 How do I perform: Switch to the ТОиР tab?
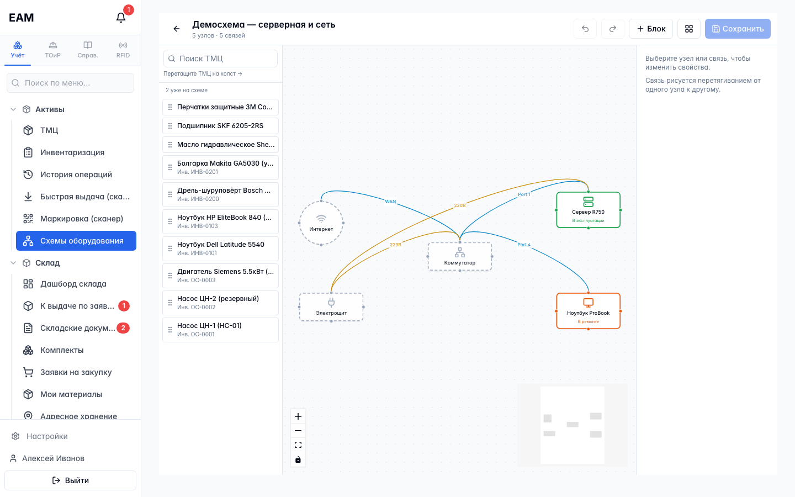pos(53,50)
